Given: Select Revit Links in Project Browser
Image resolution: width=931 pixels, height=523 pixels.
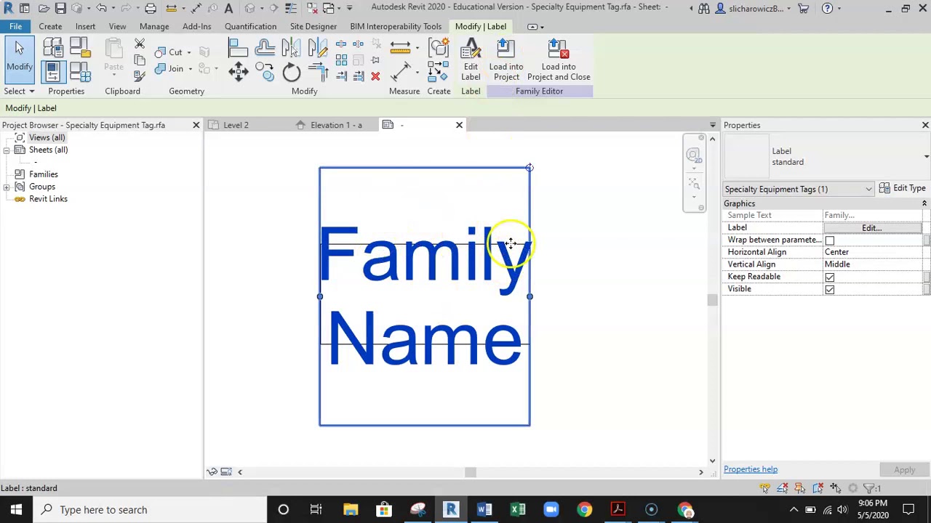Looking at the screenshot, I should click(x=48, y=199).
